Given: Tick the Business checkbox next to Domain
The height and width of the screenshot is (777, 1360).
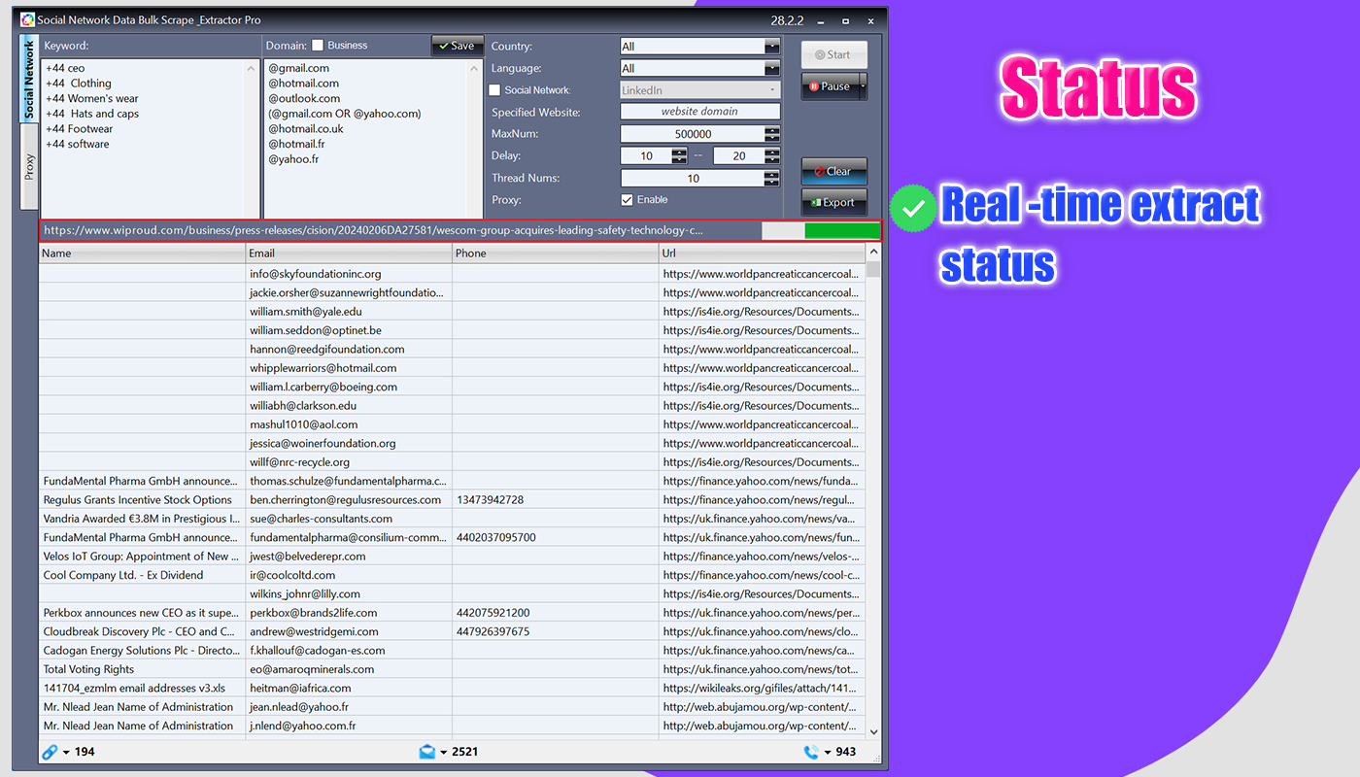Looking at the screenshot, I should point(318,46).
